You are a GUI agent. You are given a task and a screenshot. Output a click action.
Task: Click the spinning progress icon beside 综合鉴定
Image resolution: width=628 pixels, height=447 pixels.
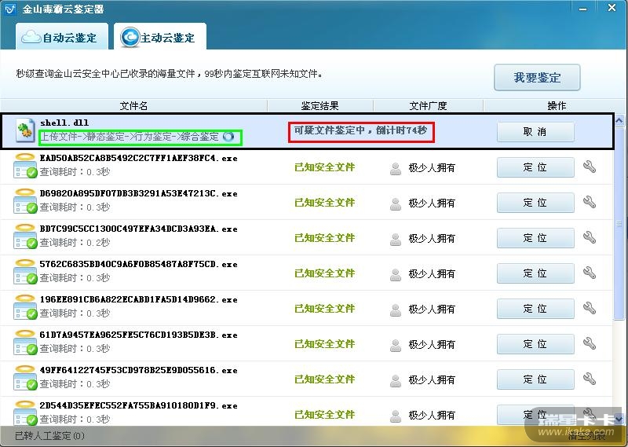coord(228,137)
